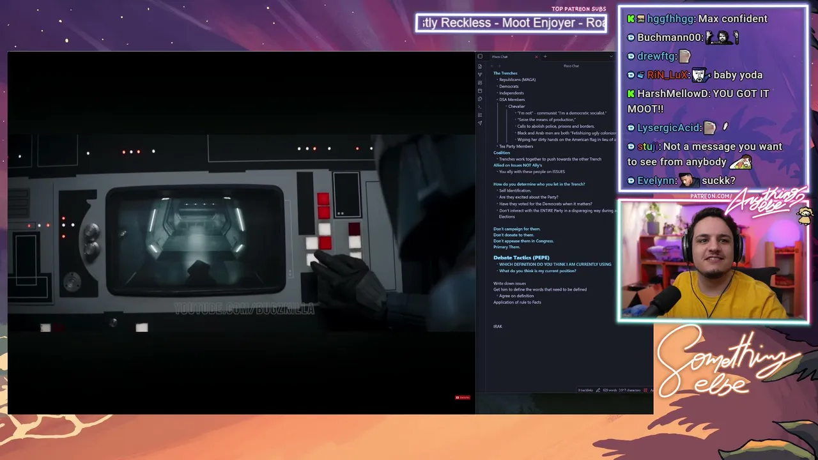Click 'Agree on definition' bullet
818x460 pixels.
pyautogui.click(x=516, y=296)
